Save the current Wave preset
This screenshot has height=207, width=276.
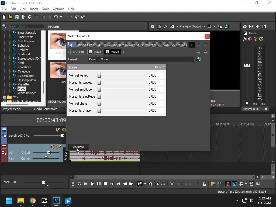(199, 59)
